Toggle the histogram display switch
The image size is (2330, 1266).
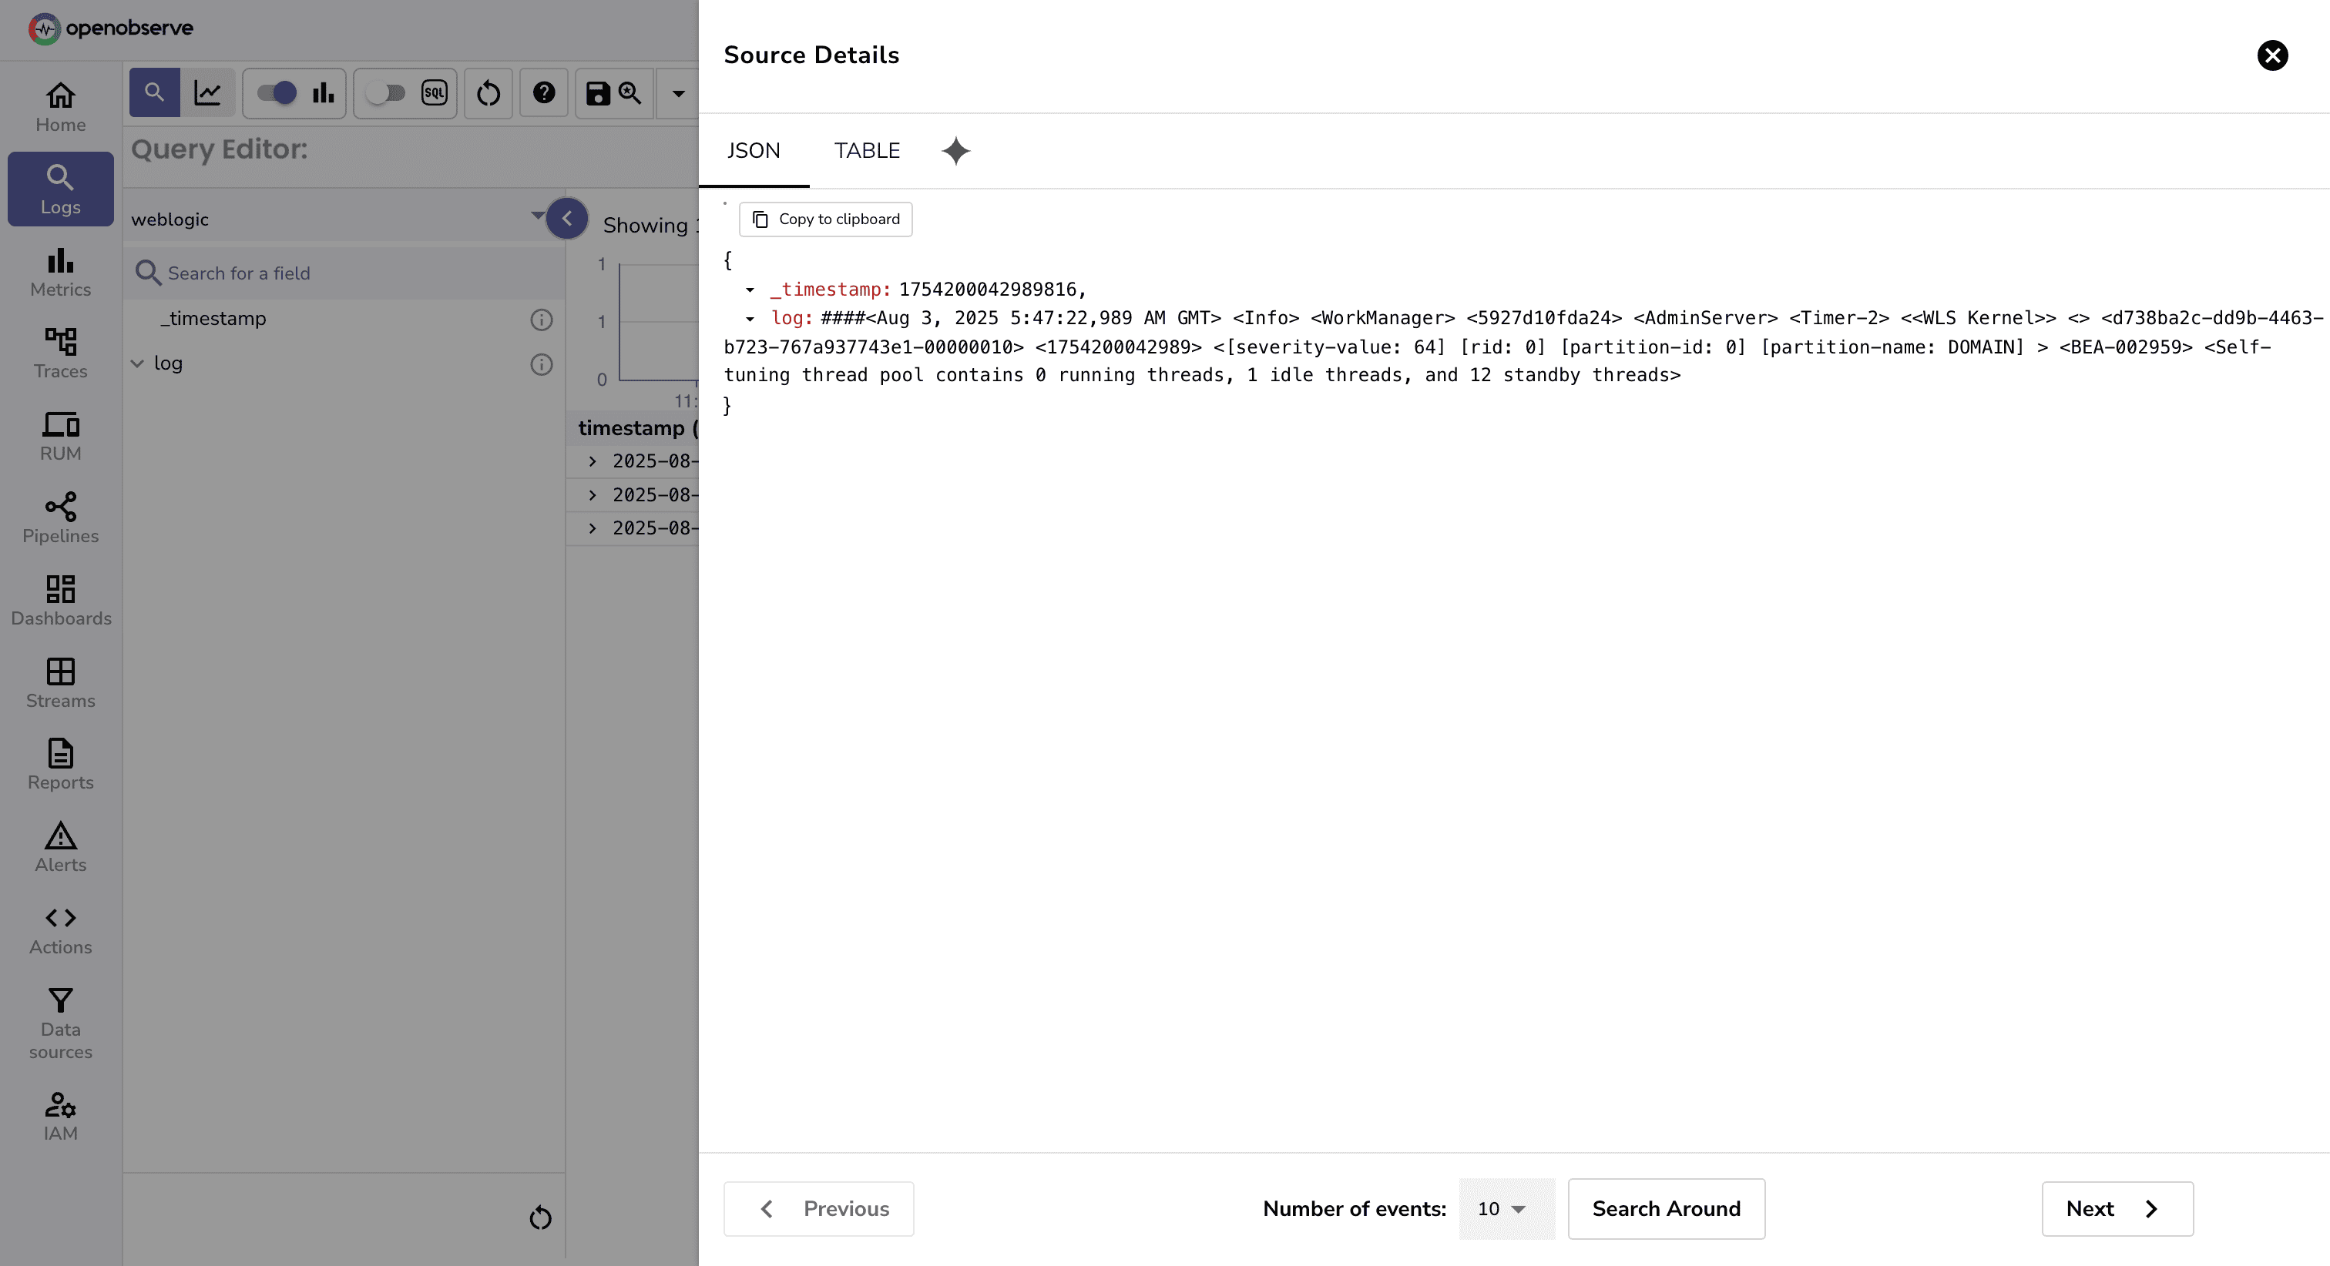276,92
